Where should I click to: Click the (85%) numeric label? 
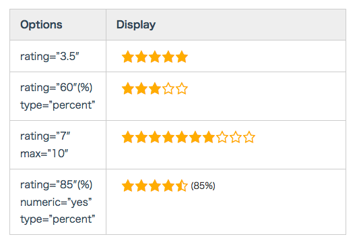pyautogui.click(x=203, y=186)
